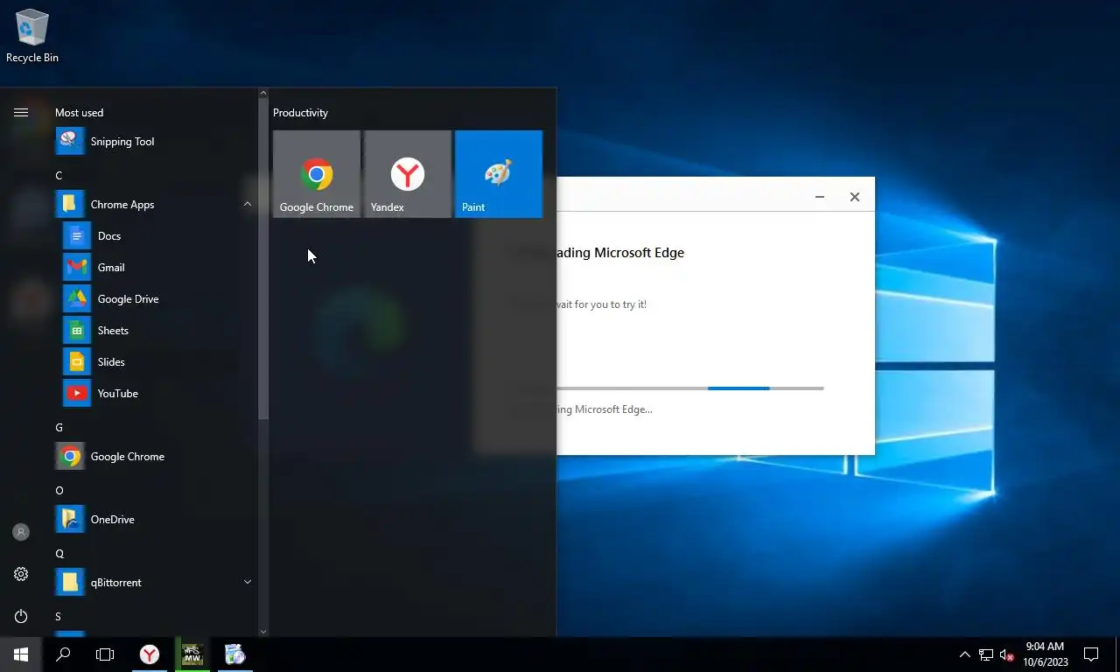This screenshot has width=1120, height=672.
Task: Click the letter S section header
Action: pyautogui.click(x=59, y=617)
